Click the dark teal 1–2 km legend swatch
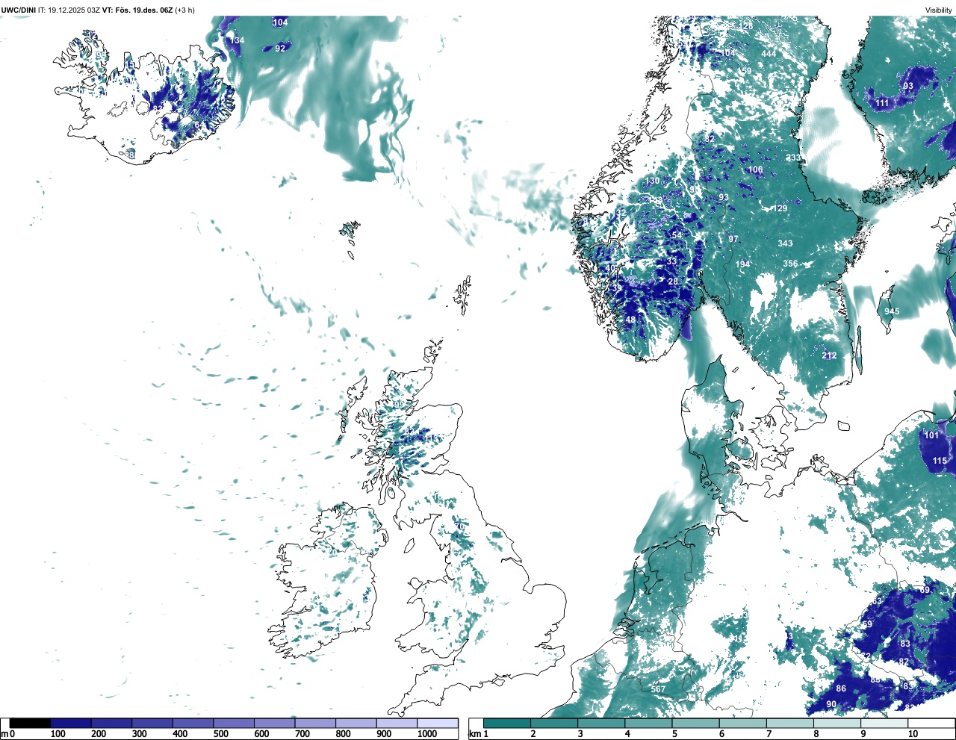The image size is (956, 740). (507, 724)
